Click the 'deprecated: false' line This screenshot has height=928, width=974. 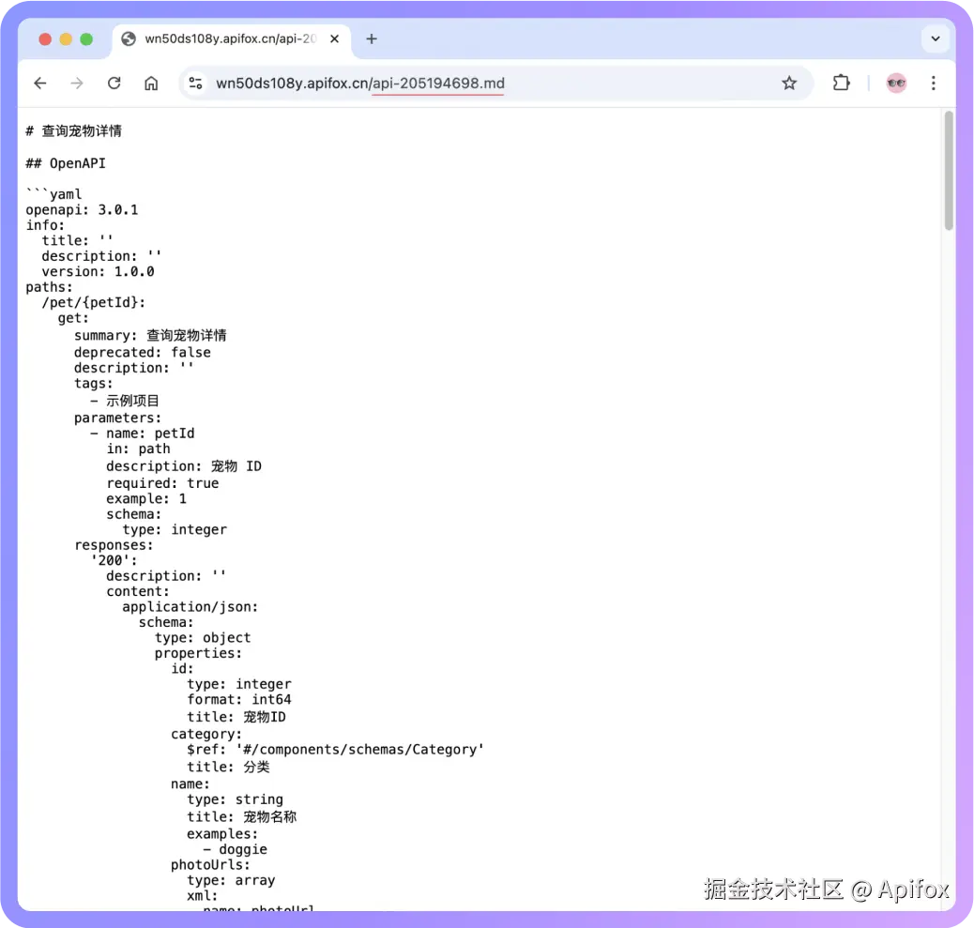pos(143,352)
